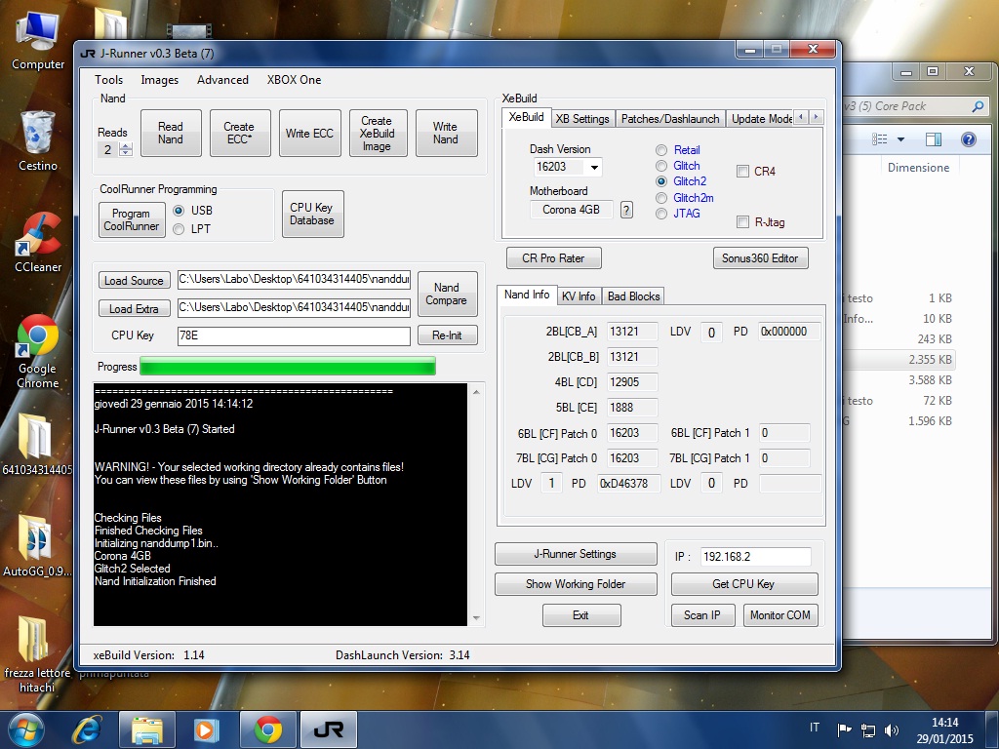Open the Windows Start menu

25,729
